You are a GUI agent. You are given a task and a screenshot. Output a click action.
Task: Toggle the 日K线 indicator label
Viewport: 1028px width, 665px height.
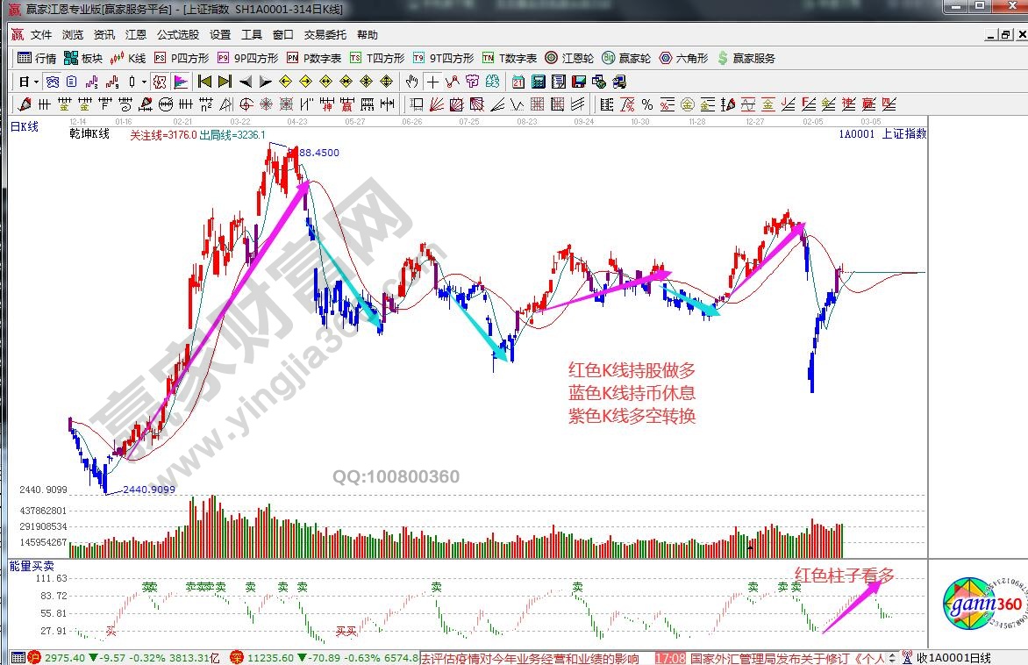tap(25, 126)
